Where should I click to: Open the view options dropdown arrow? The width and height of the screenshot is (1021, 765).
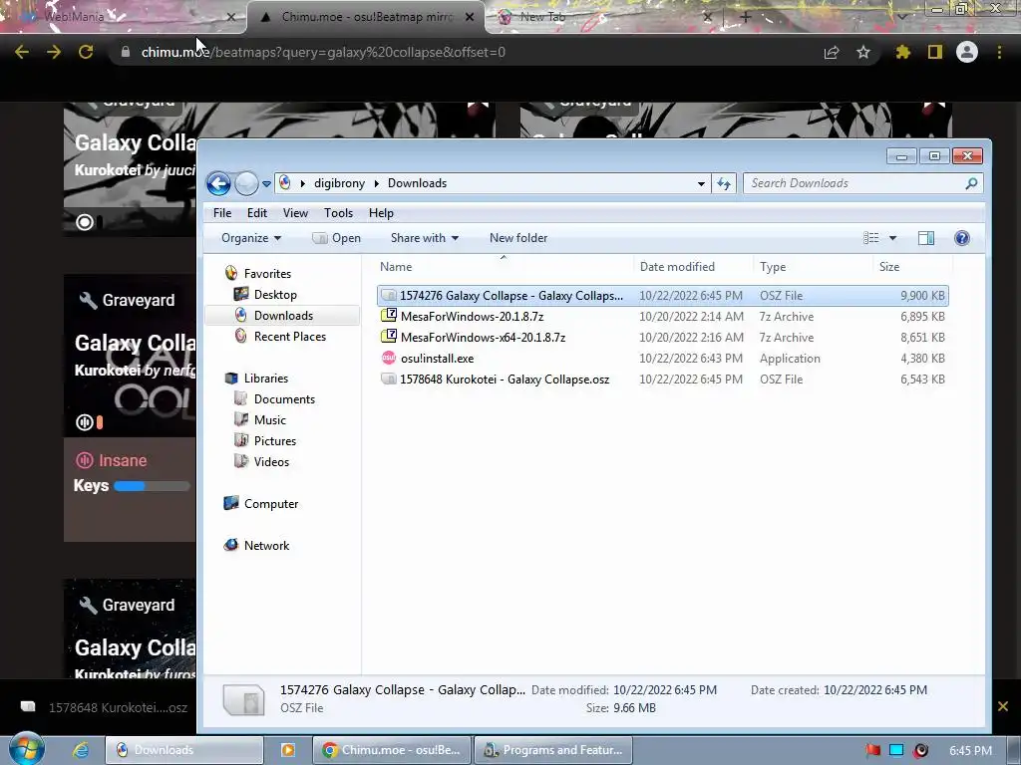coord(892,238)
